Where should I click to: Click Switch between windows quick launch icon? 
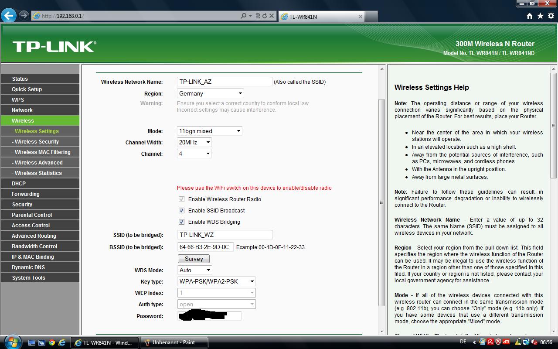click(42, 342)
